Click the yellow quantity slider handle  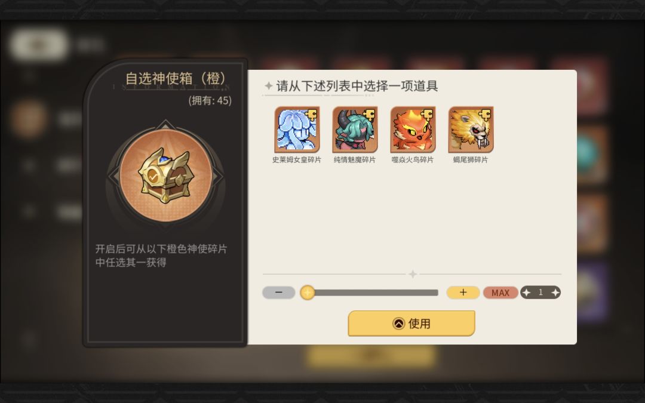point(308,293)
